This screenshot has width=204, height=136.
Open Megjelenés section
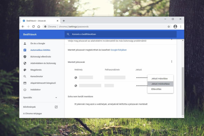[x=36, y=70]
